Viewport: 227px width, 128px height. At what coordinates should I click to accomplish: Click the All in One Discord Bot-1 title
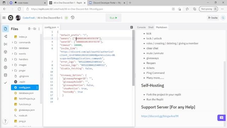50,18
